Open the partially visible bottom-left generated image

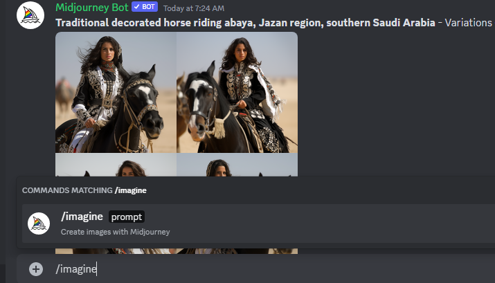[x=116, y=165]
